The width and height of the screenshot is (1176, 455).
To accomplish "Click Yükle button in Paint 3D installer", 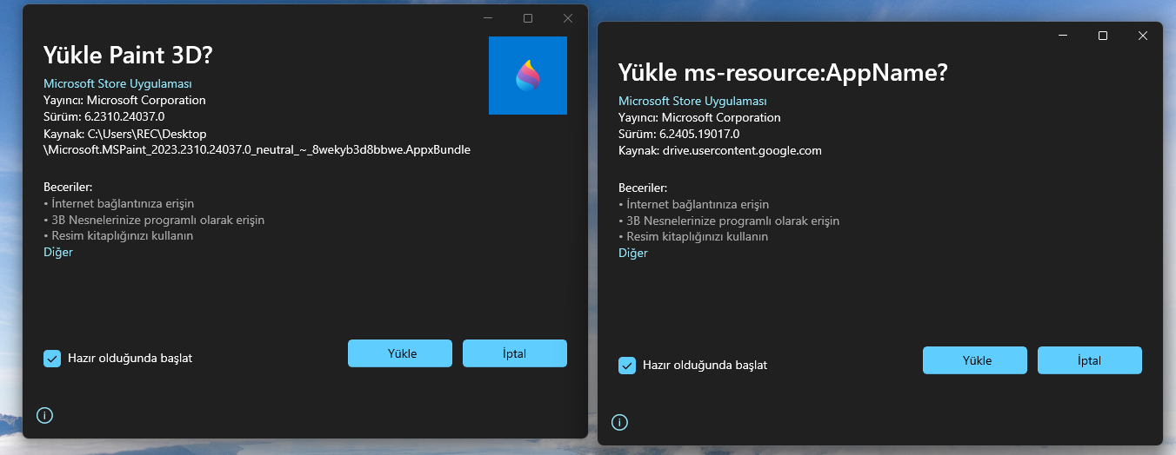I will click(400, 353).
